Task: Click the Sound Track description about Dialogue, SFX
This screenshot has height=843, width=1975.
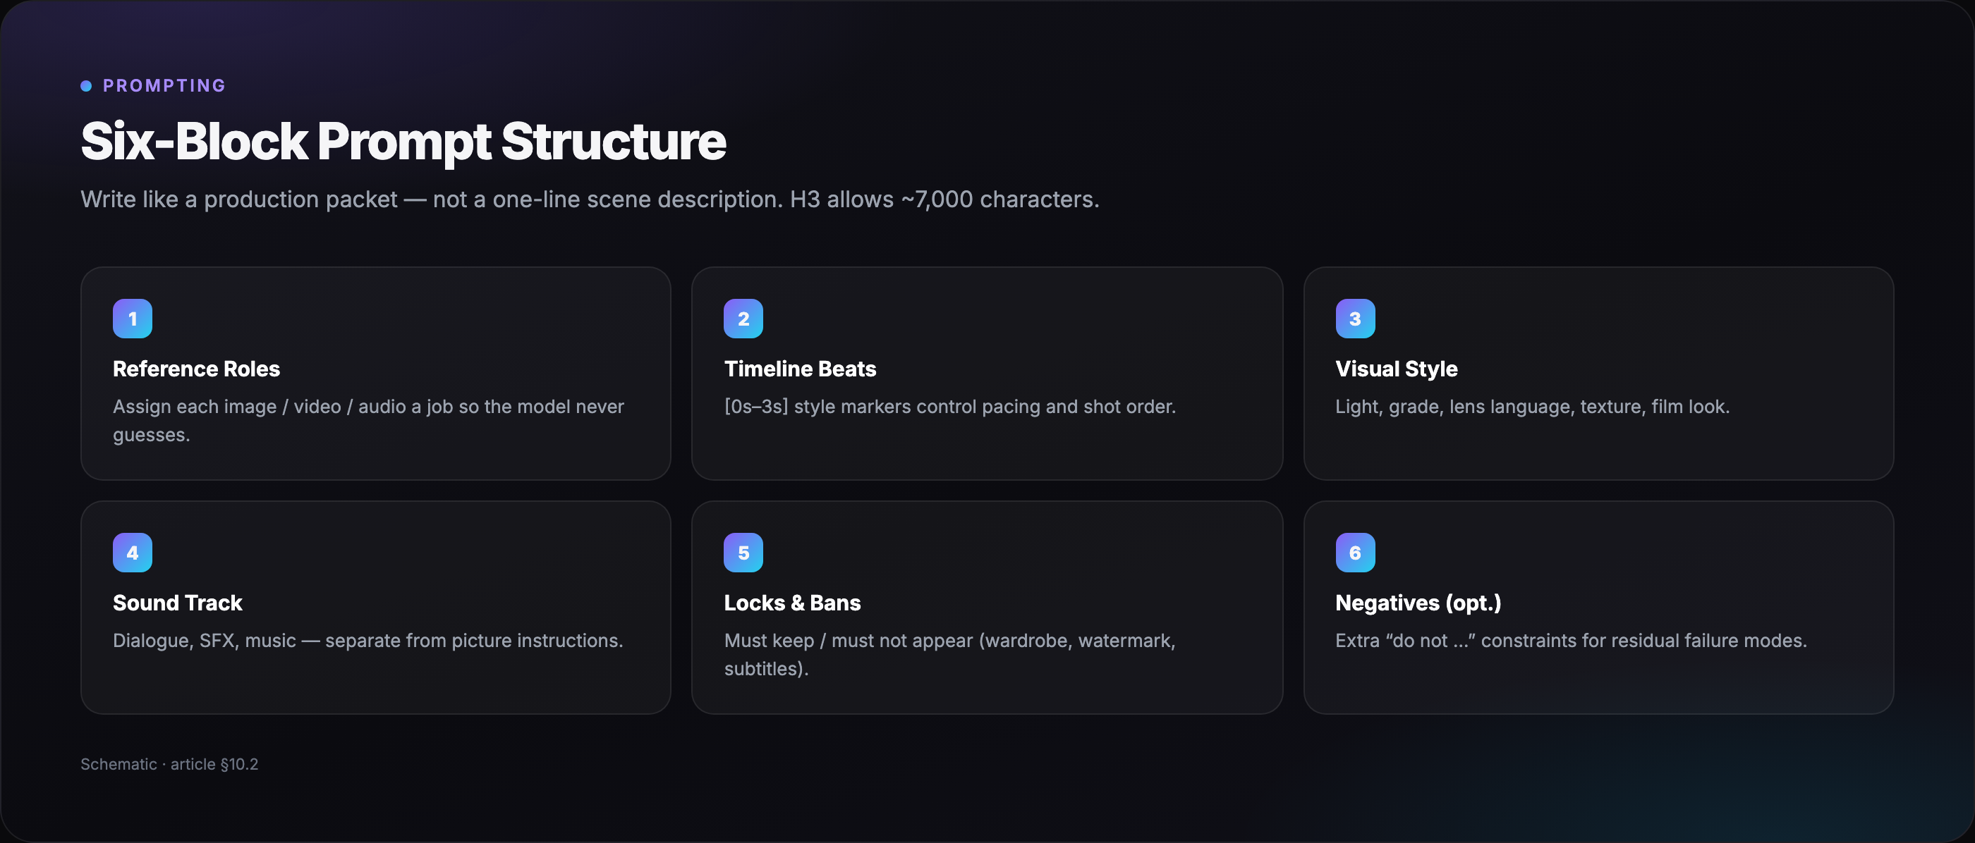Action: [x=368, y=641]
